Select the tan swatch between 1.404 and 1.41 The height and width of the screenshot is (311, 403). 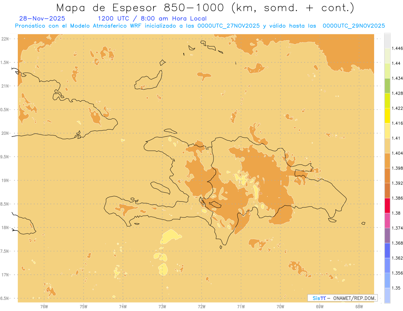(387, 145)
